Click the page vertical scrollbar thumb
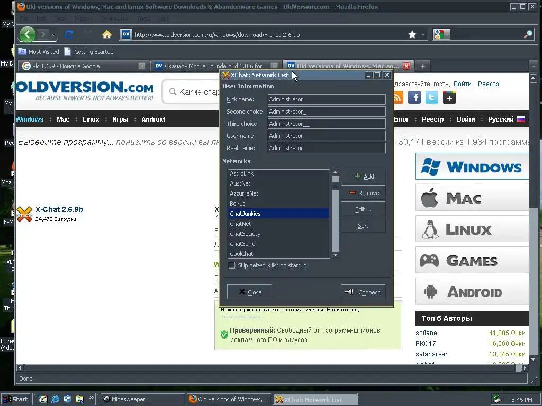This screenshot has width=542, height=406. click(x=534, y=145)
